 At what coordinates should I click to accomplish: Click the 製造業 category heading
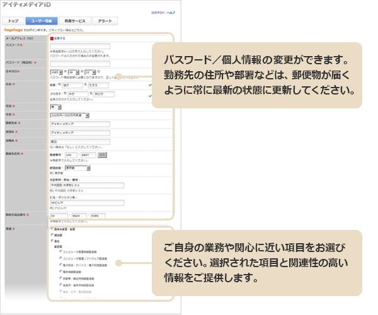pos(58,246)
